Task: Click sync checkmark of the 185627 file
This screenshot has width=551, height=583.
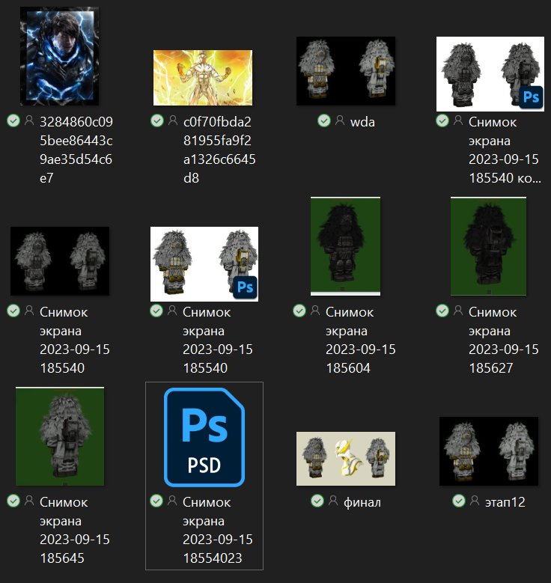Action: coord(442,311)
